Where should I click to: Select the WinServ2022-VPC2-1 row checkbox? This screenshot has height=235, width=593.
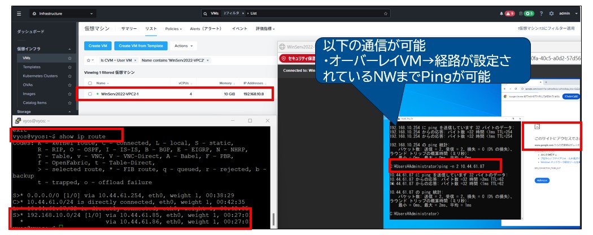[x=90, y=93]
